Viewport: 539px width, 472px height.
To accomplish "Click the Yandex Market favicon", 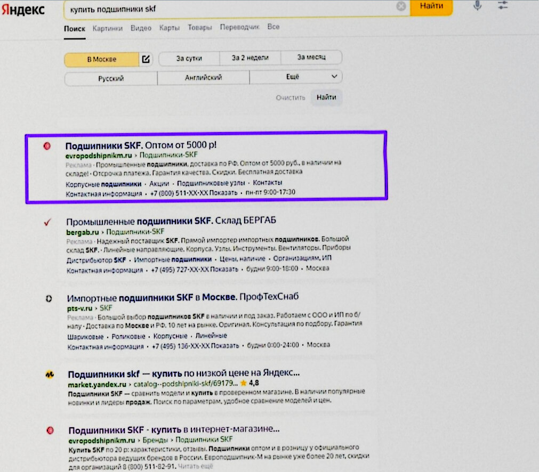I will click(50, 375).
